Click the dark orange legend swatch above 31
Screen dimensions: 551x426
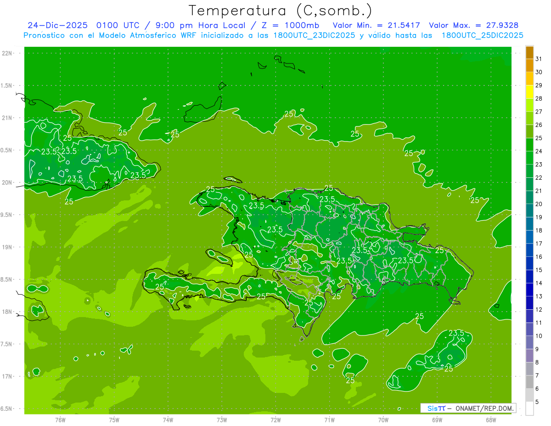point(529,52)
